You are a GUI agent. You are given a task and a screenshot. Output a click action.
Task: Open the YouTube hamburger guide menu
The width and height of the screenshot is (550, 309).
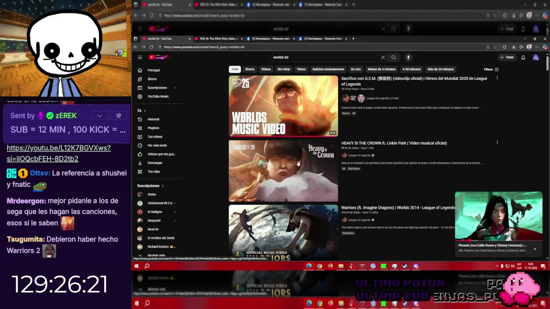(x=140, y=57)
